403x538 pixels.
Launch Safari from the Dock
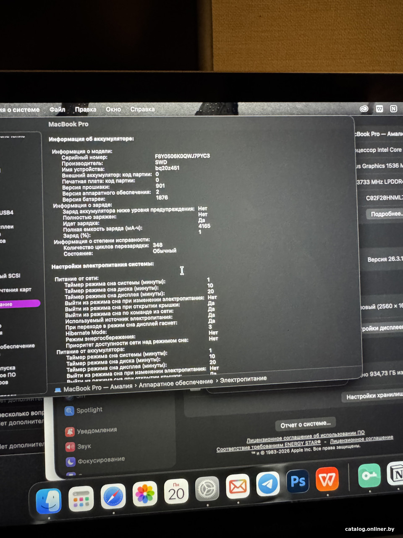114,496
